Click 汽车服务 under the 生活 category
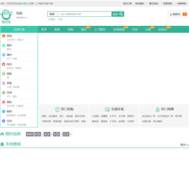Image resolution: width=189 pixels, height=189 pixels. [x=11, y=125]
